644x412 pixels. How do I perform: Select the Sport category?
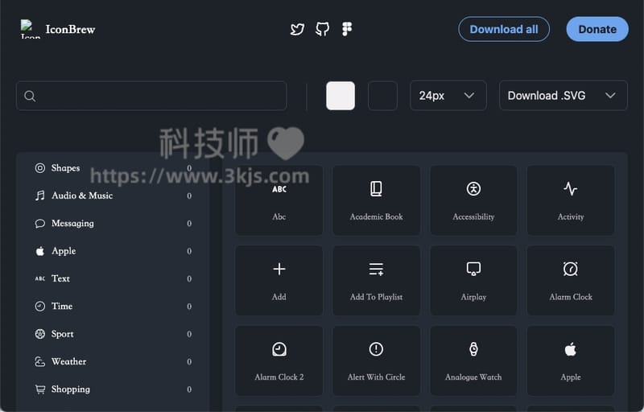point(114,334)
